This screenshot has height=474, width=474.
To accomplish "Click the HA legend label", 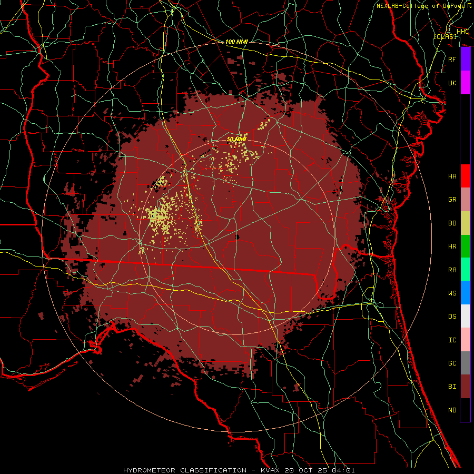I will tap(452, 176).
